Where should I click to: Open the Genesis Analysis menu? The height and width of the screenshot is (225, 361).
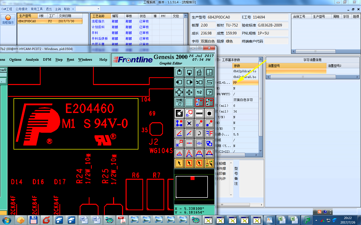click(32, 59)
